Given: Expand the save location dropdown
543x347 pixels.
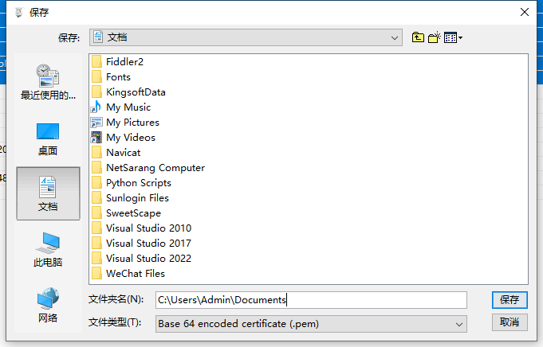Looking at the screenshot, I should click(395, 37).
